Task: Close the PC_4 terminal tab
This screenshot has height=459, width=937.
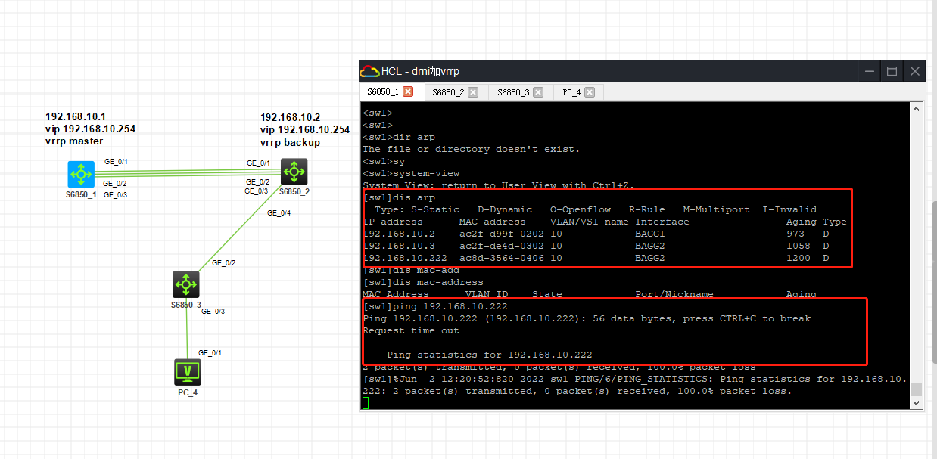Action: (x=589, y=92)
